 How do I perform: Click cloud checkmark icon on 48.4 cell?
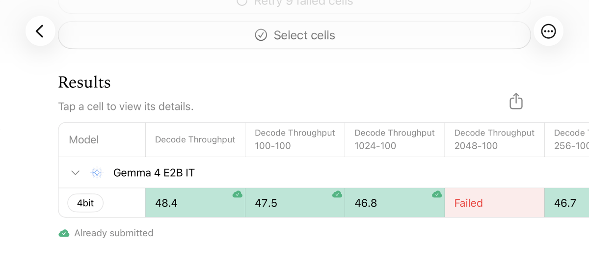pyautogui.click(x=238, y=194)
